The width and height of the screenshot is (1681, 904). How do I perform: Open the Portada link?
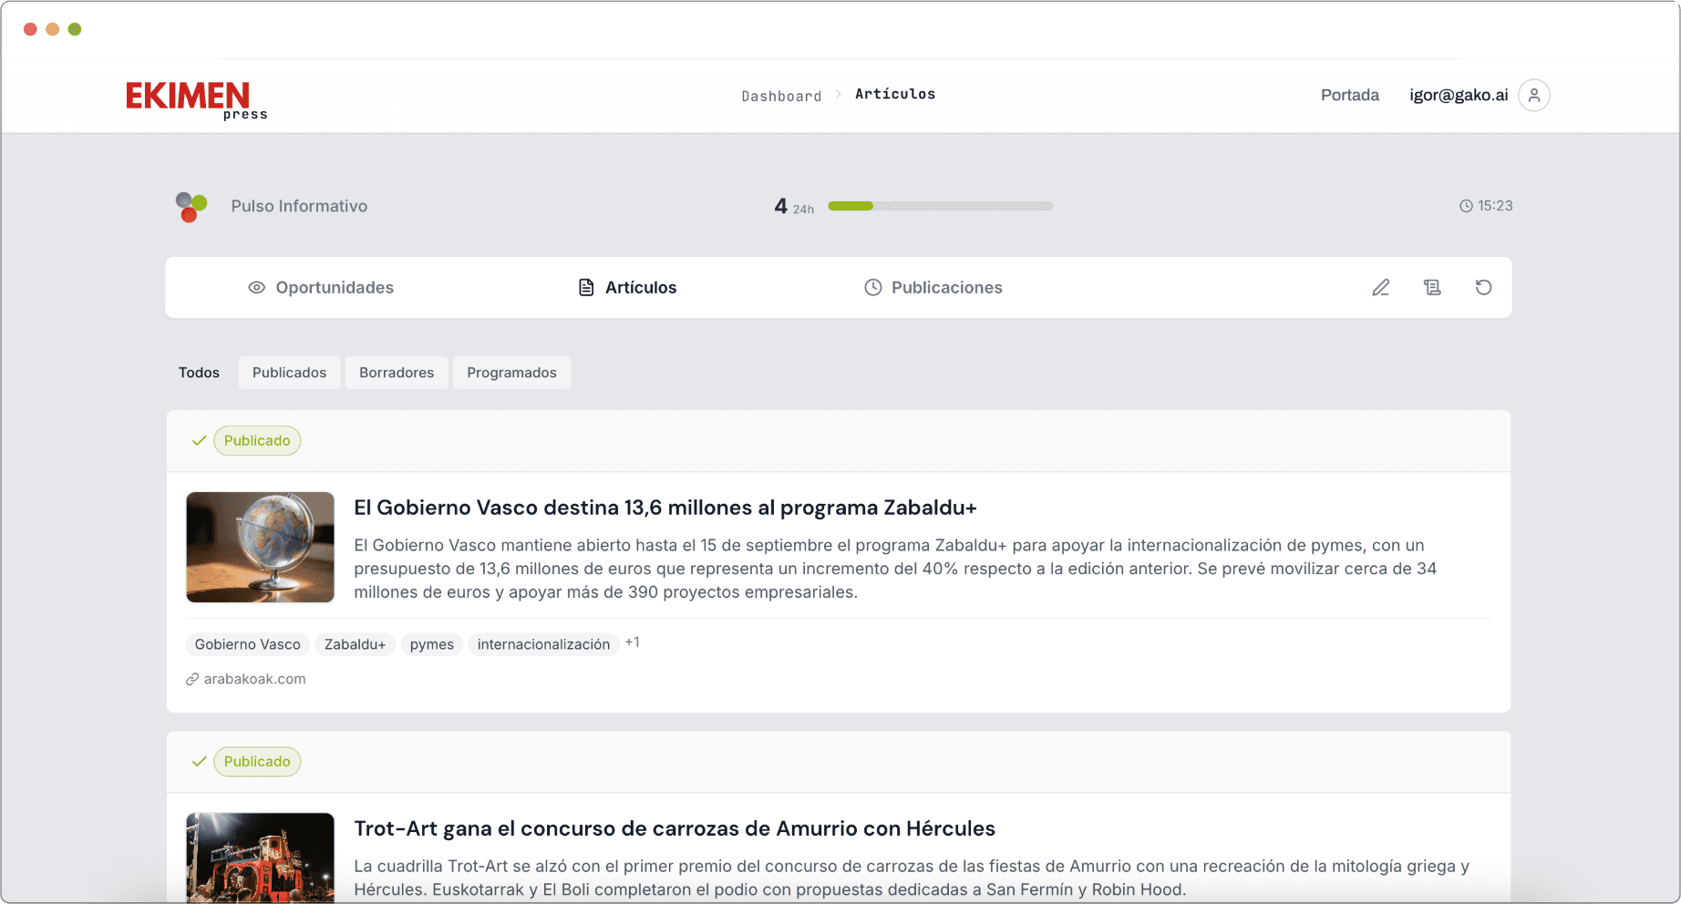click(x=1350, y=95)
